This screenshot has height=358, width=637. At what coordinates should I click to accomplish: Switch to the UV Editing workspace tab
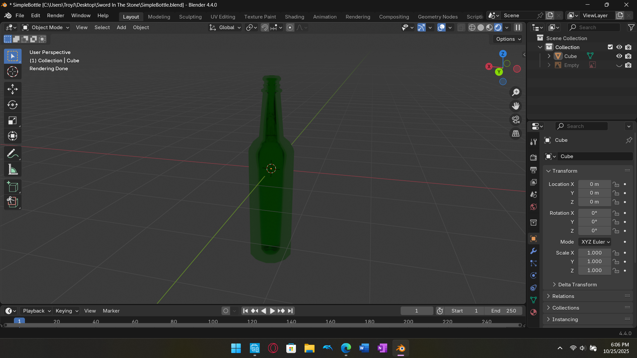223,17
